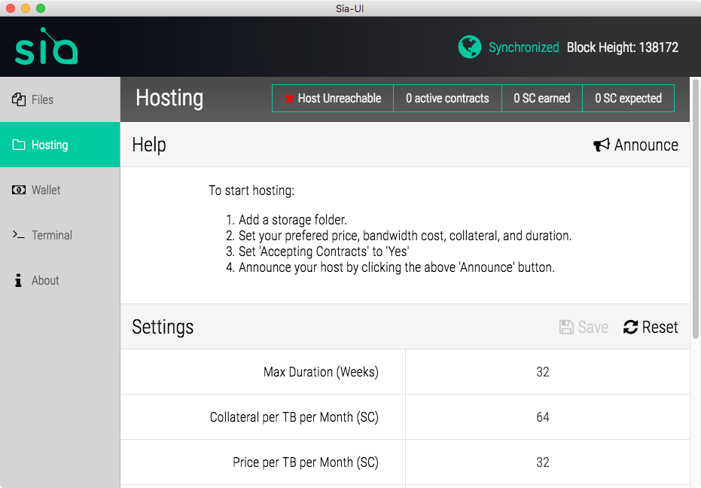The width and height of the screenshot is (701, 488).
Task: Click the About info icon
Action: 18,280
